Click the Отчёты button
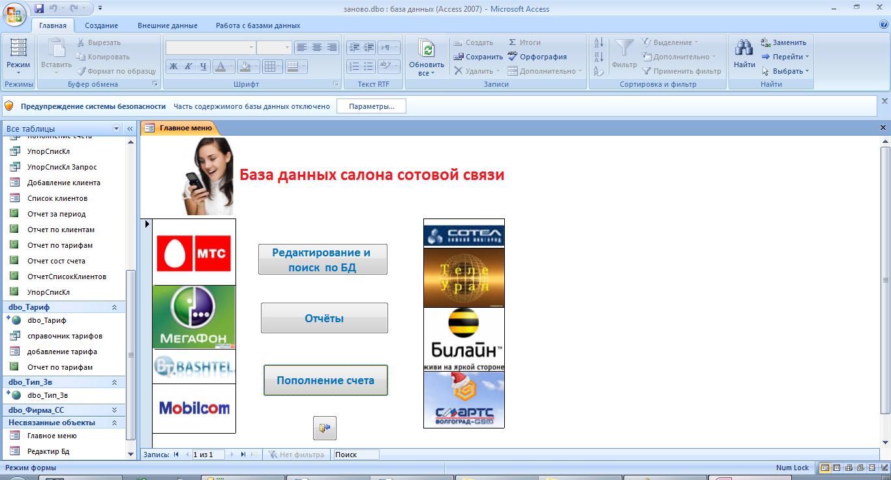This screenshot has width=891, height=480. [324, 318]
